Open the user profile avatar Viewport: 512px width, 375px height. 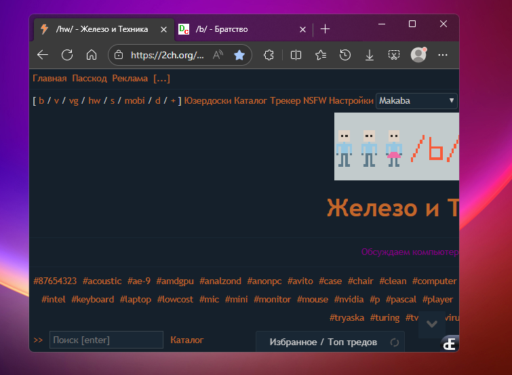tap(418, 54)
